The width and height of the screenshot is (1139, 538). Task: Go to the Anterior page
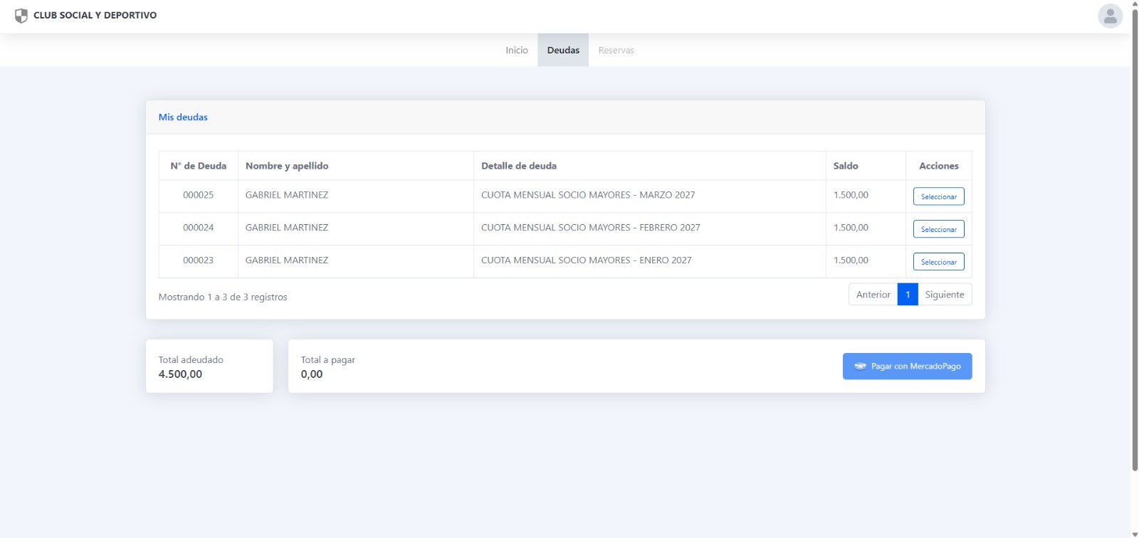[x=873, y=295]
